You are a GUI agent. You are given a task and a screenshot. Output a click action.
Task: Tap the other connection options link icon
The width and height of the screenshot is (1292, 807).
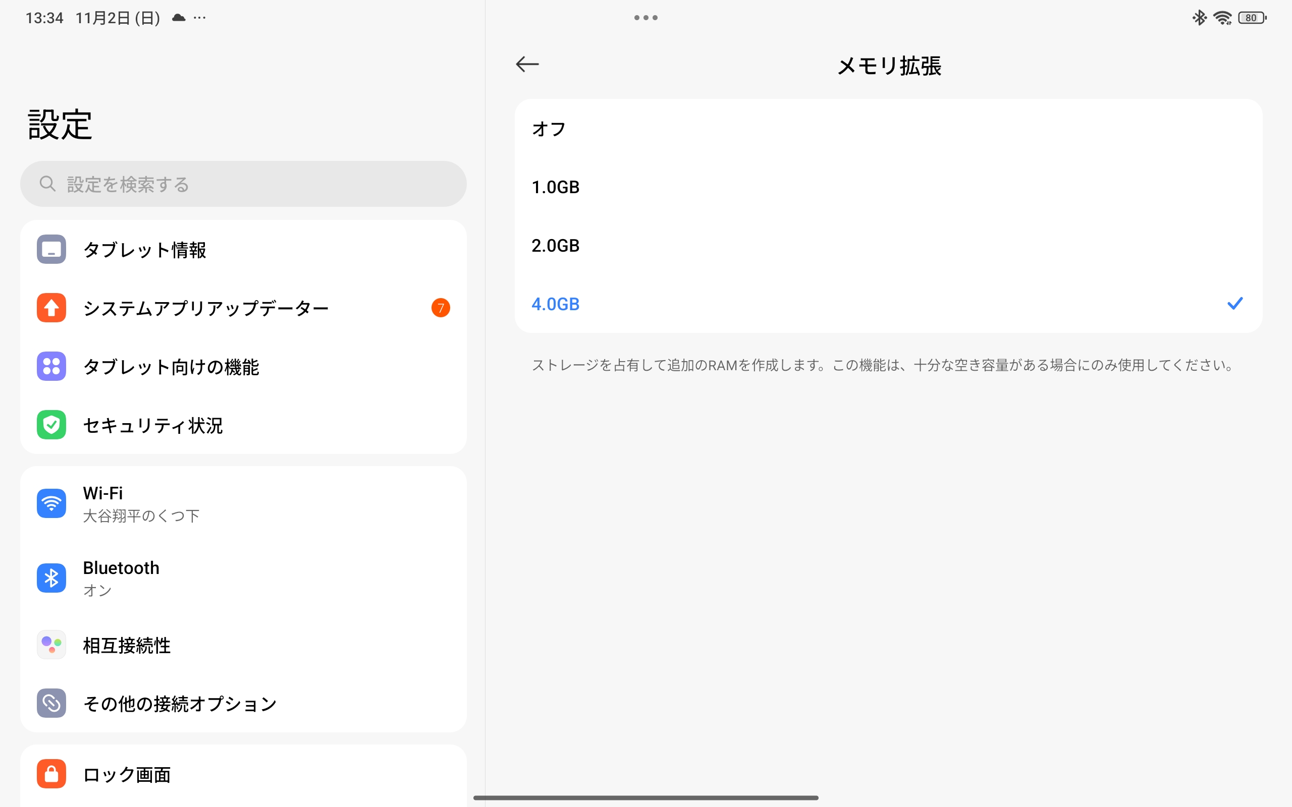51,703
